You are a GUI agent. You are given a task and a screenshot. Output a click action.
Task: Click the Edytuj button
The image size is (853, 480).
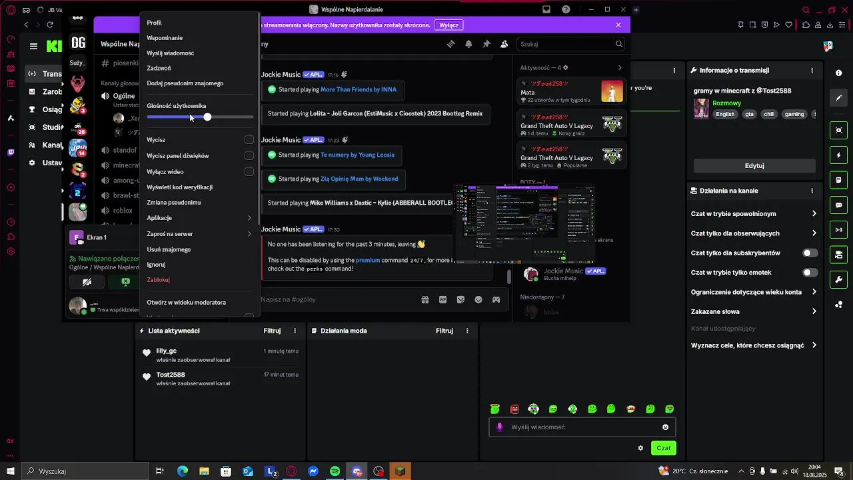click(x=754, y=165)
